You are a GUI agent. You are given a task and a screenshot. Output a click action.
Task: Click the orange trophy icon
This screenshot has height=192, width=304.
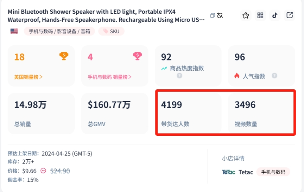click(64, 56)
